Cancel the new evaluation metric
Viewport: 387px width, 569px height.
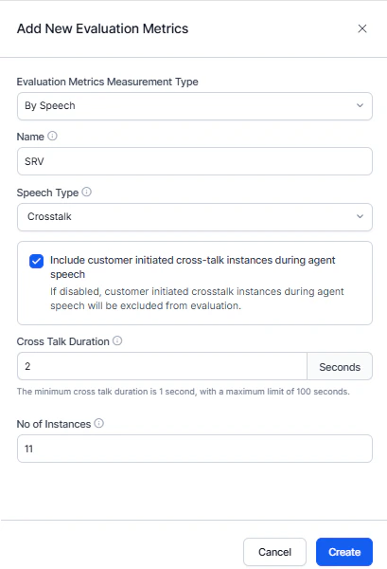274,552
